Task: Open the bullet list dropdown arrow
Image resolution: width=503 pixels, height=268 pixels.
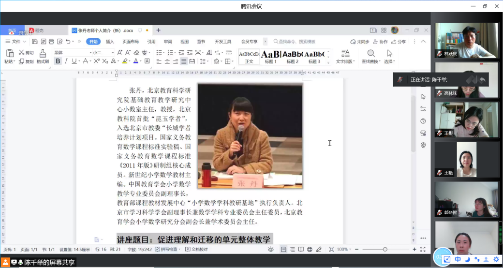Action: tap(163, 52)
